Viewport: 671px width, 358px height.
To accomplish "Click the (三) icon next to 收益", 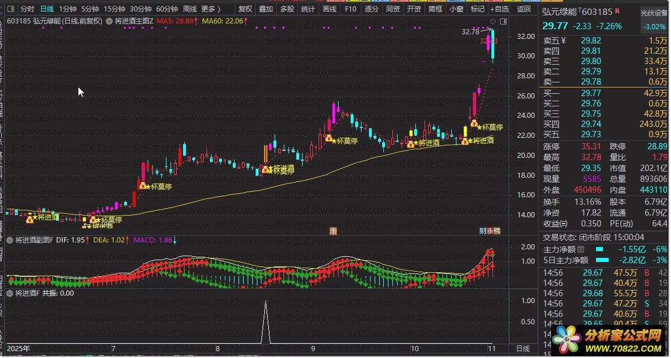I will (564, 223).
